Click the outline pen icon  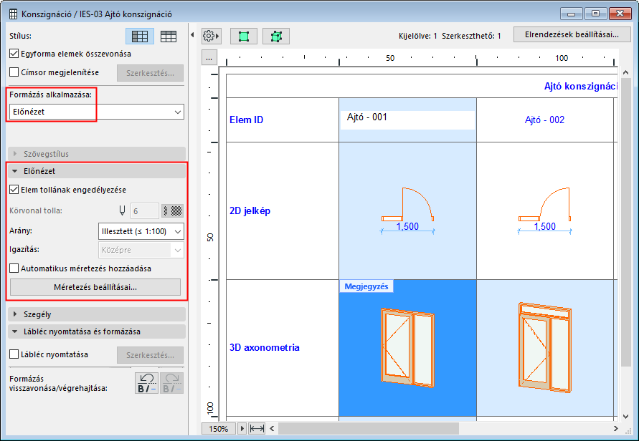pyautogui.click(x=122, y=210)
